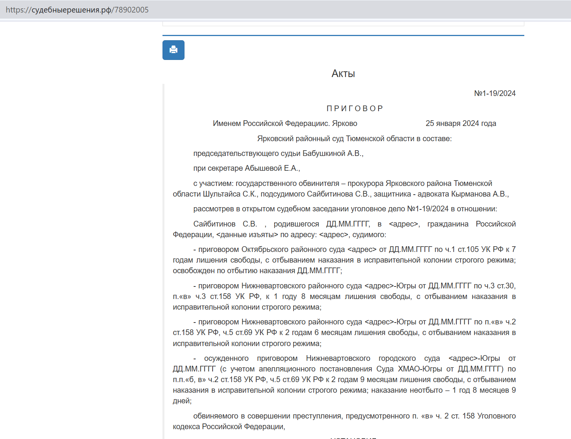
Task: Click the "ПРИГОВОР" document title
Action: pyautogui.click(x=355, y=109)
